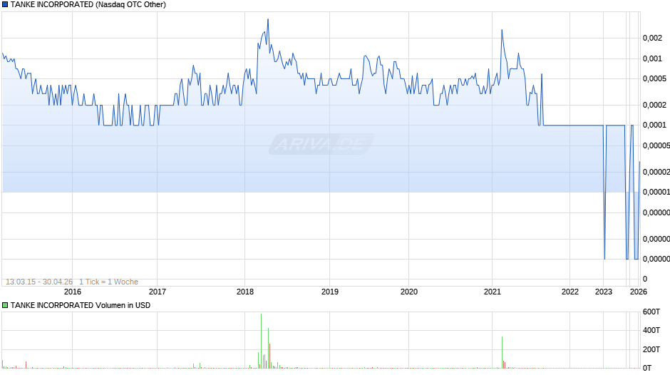Click the green volume bar in early 2021
Viewport: 670px width, 375px height.
pos(502,352)
